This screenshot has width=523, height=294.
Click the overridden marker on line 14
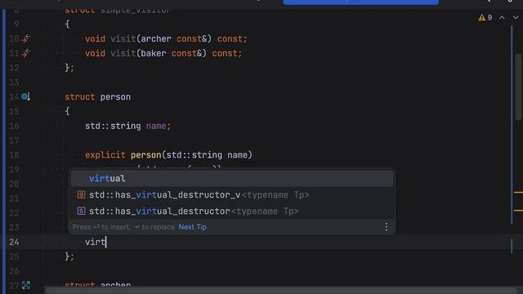[x=25, y=96]
